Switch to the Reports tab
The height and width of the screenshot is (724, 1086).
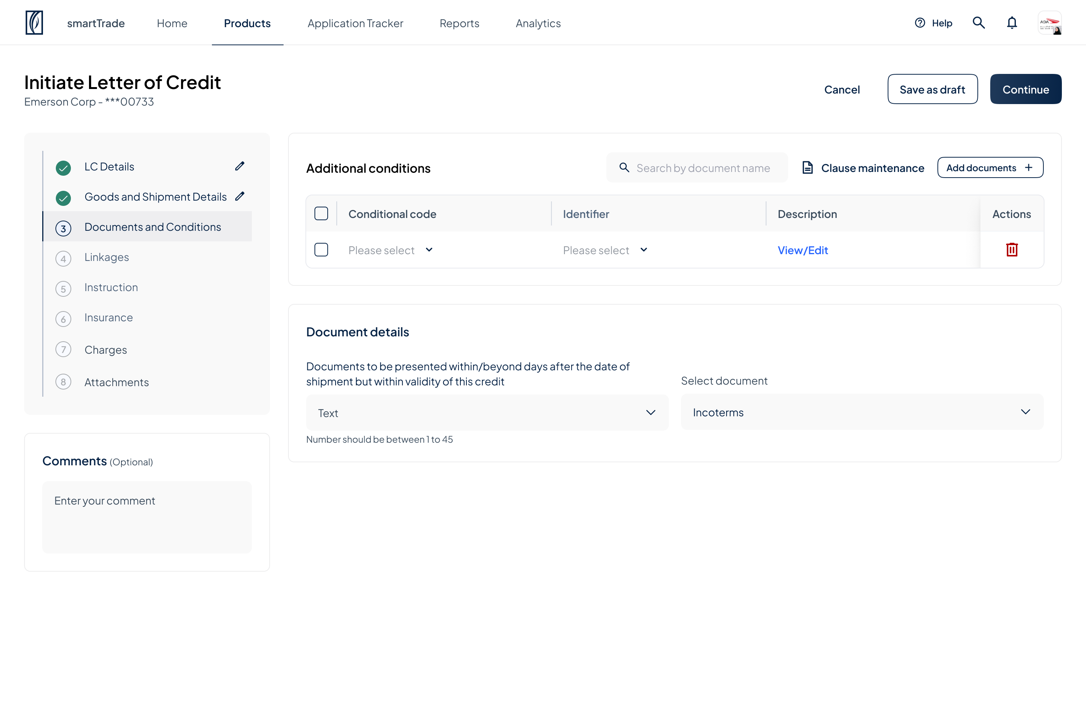(x=459, y=23)
